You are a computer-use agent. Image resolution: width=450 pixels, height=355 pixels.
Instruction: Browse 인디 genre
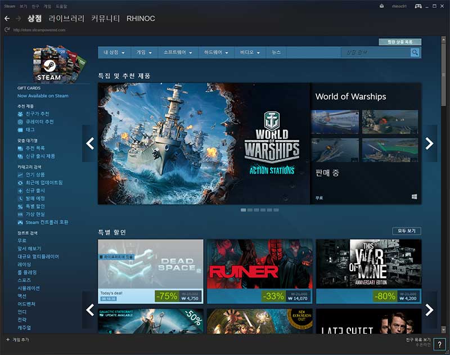click(22, 312)
